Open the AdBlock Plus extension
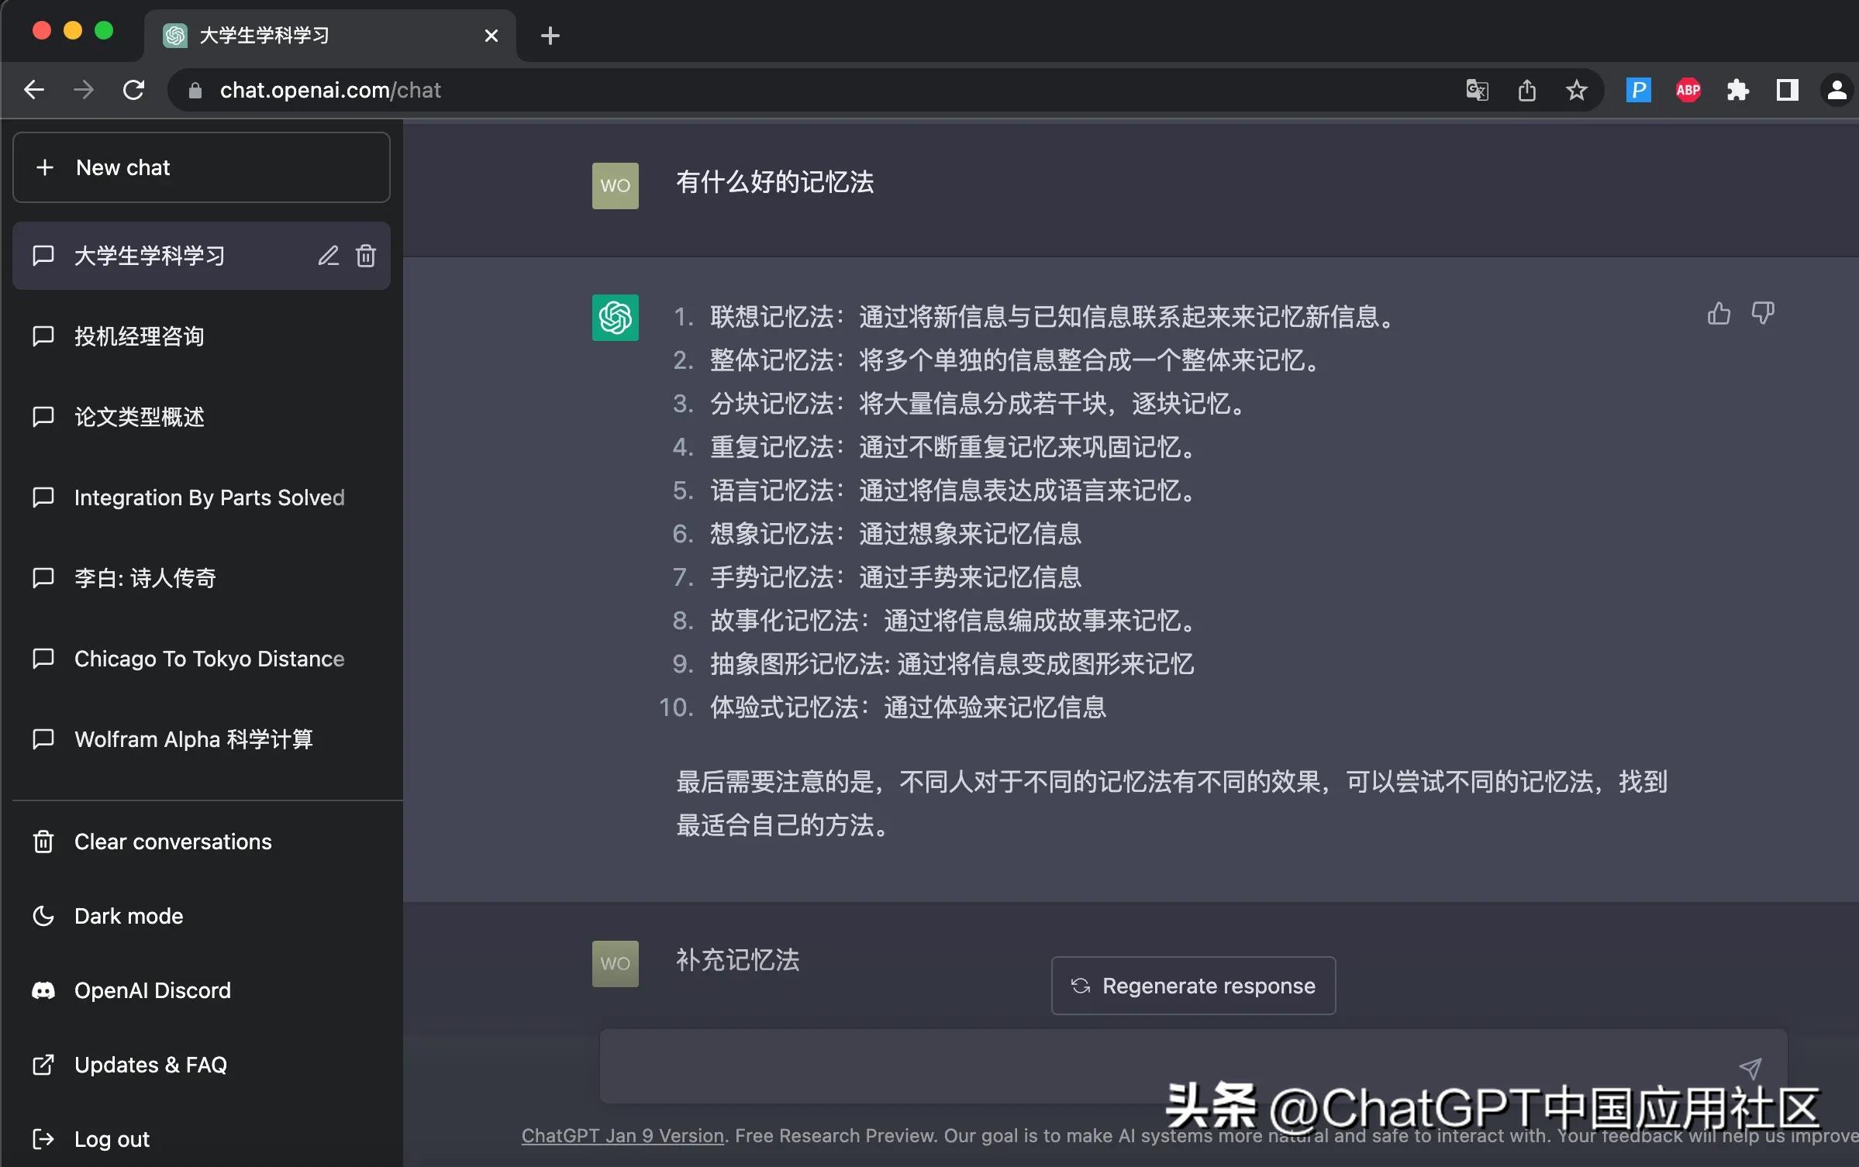The image size is (1859, 1167). pyautogui.click(x=1688, y=90)
